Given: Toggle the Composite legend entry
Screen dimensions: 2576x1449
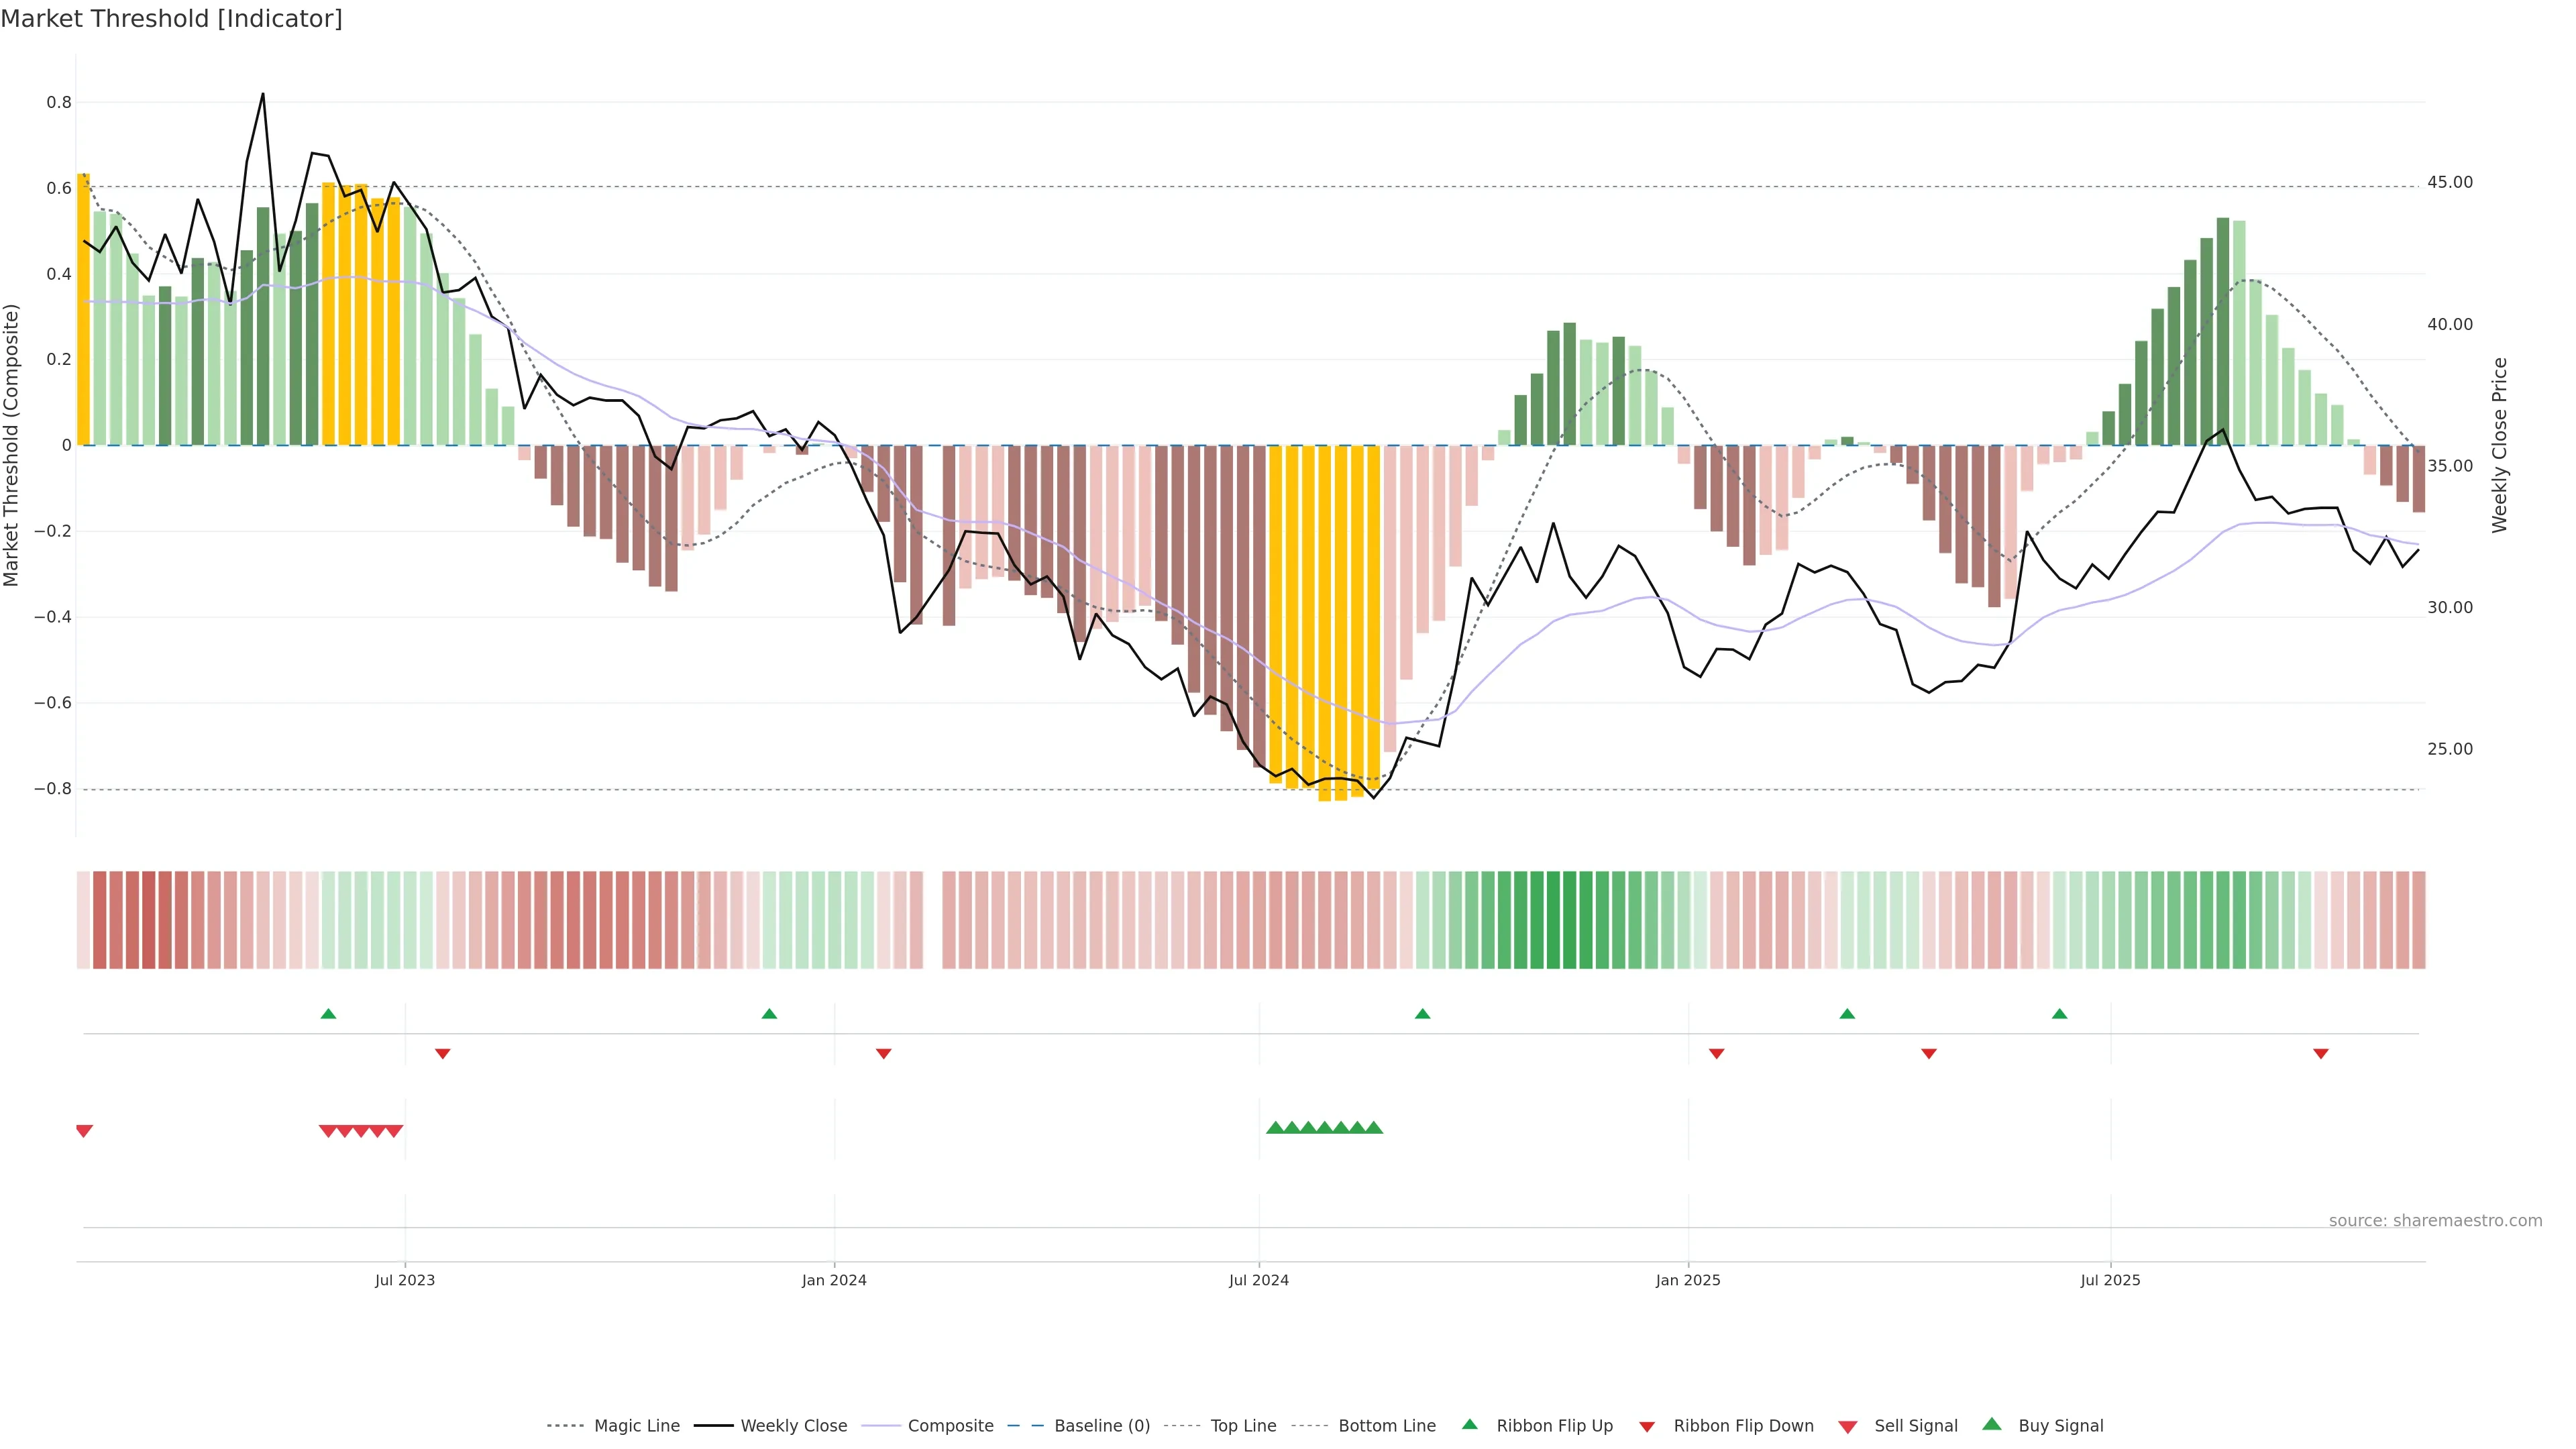Looking at the screenshot, I should pos(950,1426).
